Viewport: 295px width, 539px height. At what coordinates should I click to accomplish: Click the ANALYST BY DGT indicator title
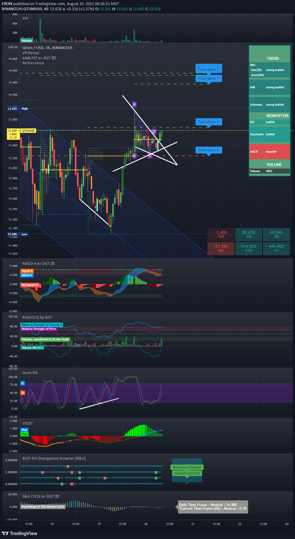[39, 58]
